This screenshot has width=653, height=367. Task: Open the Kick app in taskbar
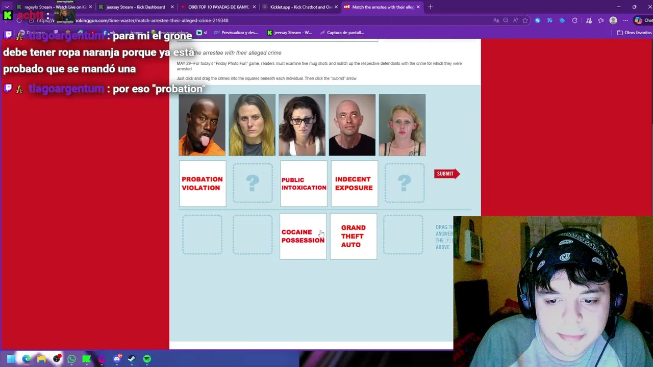[x=87, y=359]
